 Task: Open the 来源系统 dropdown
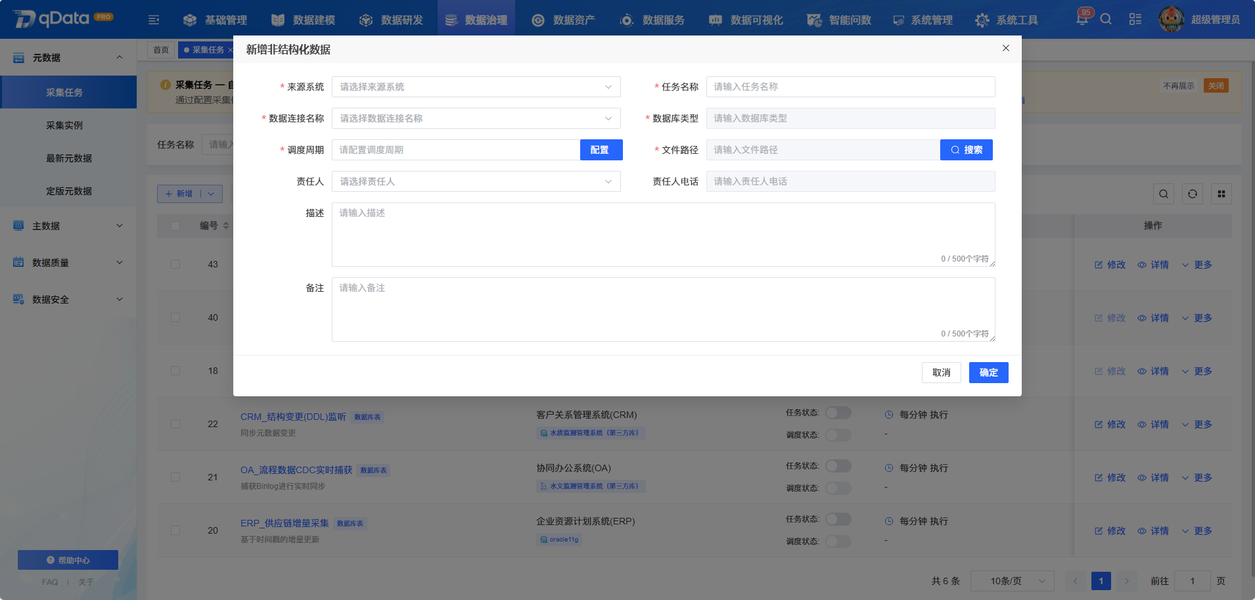[476, 87]
